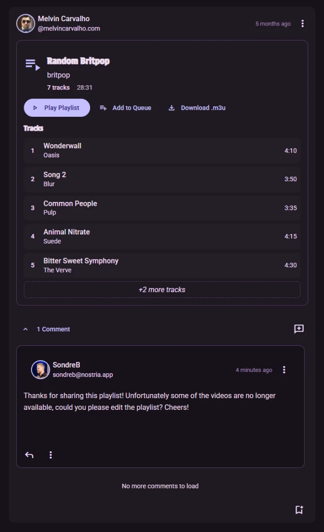Open the three-dot menu on SondreB's comment header
The height and width of the screenshot is (532, 324).
(284, 370)
